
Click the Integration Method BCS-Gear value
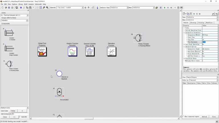pos(210,35)
